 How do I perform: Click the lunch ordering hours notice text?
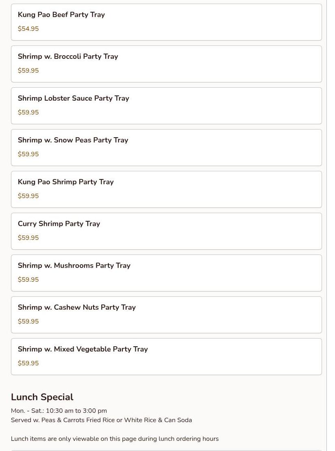pos(115,439)
